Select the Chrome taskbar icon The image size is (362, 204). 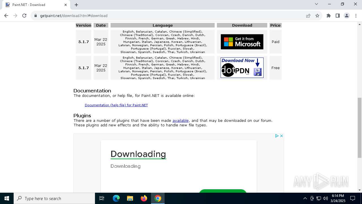tap(158, 198)
